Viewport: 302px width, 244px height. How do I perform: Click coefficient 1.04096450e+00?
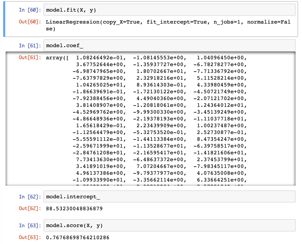pos(220,58)
